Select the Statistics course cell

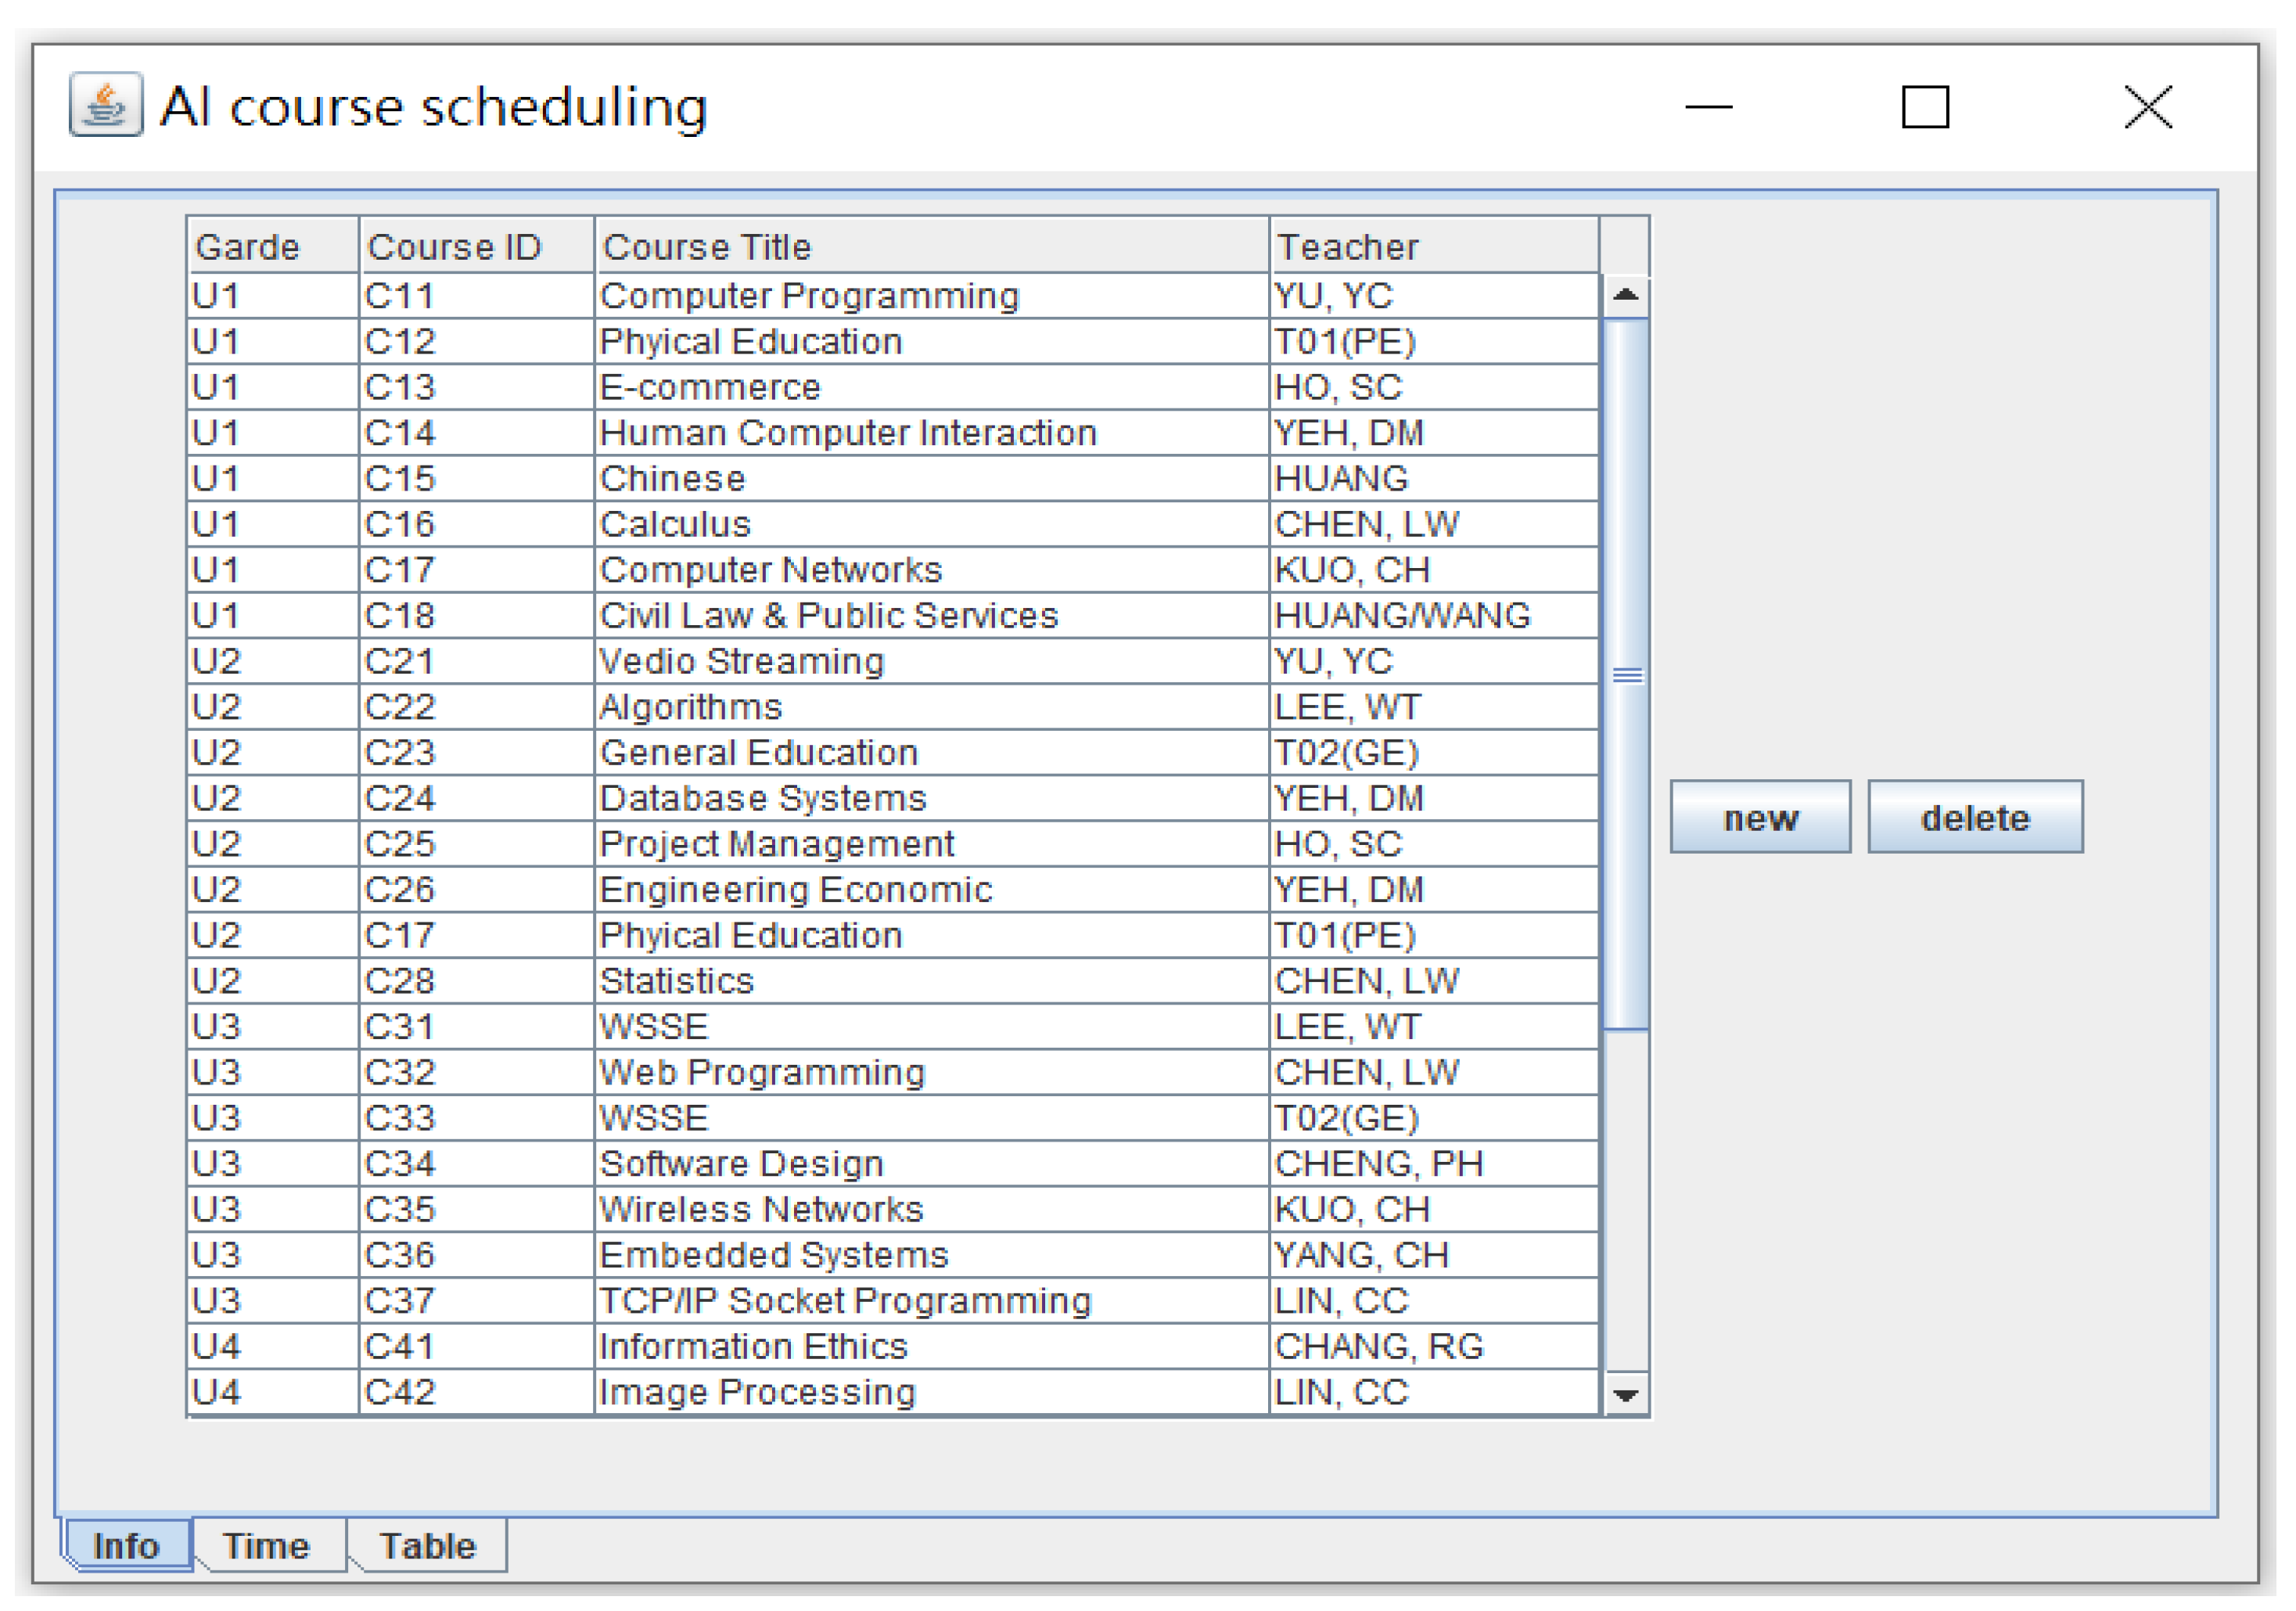pos(932,981)
